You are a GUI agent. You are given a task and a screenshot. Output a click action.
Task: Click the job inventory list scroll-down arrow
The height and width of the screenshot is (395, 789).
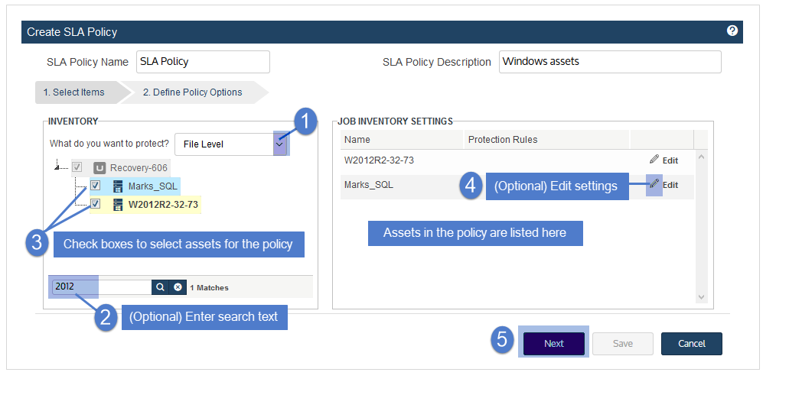(x=702, y=297)
